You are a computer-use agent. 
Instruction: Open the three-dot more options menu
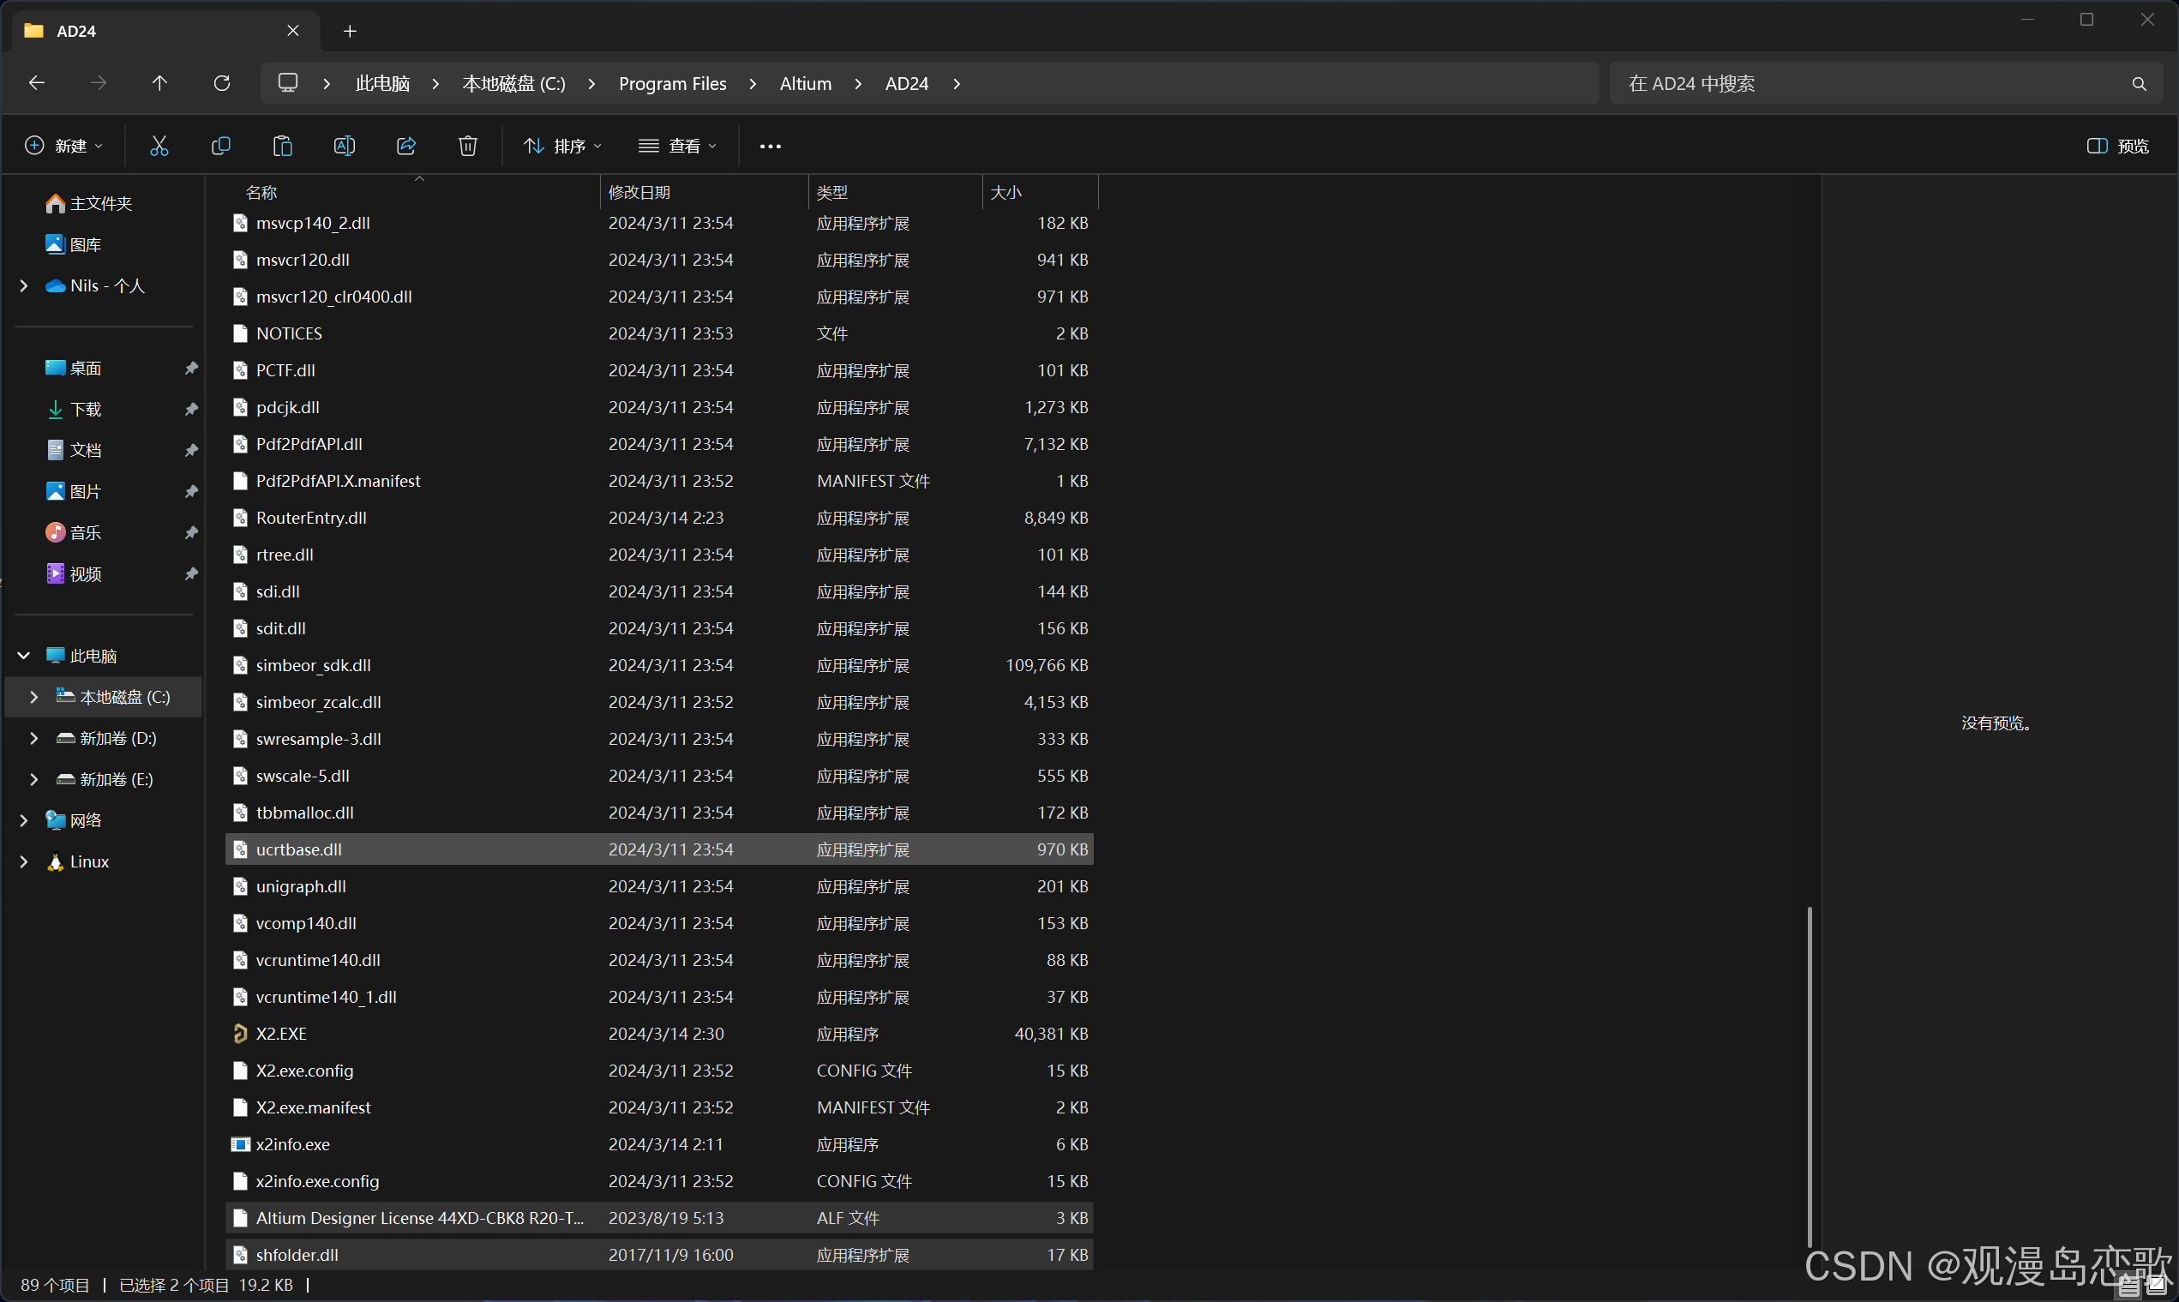pos(771,147)
